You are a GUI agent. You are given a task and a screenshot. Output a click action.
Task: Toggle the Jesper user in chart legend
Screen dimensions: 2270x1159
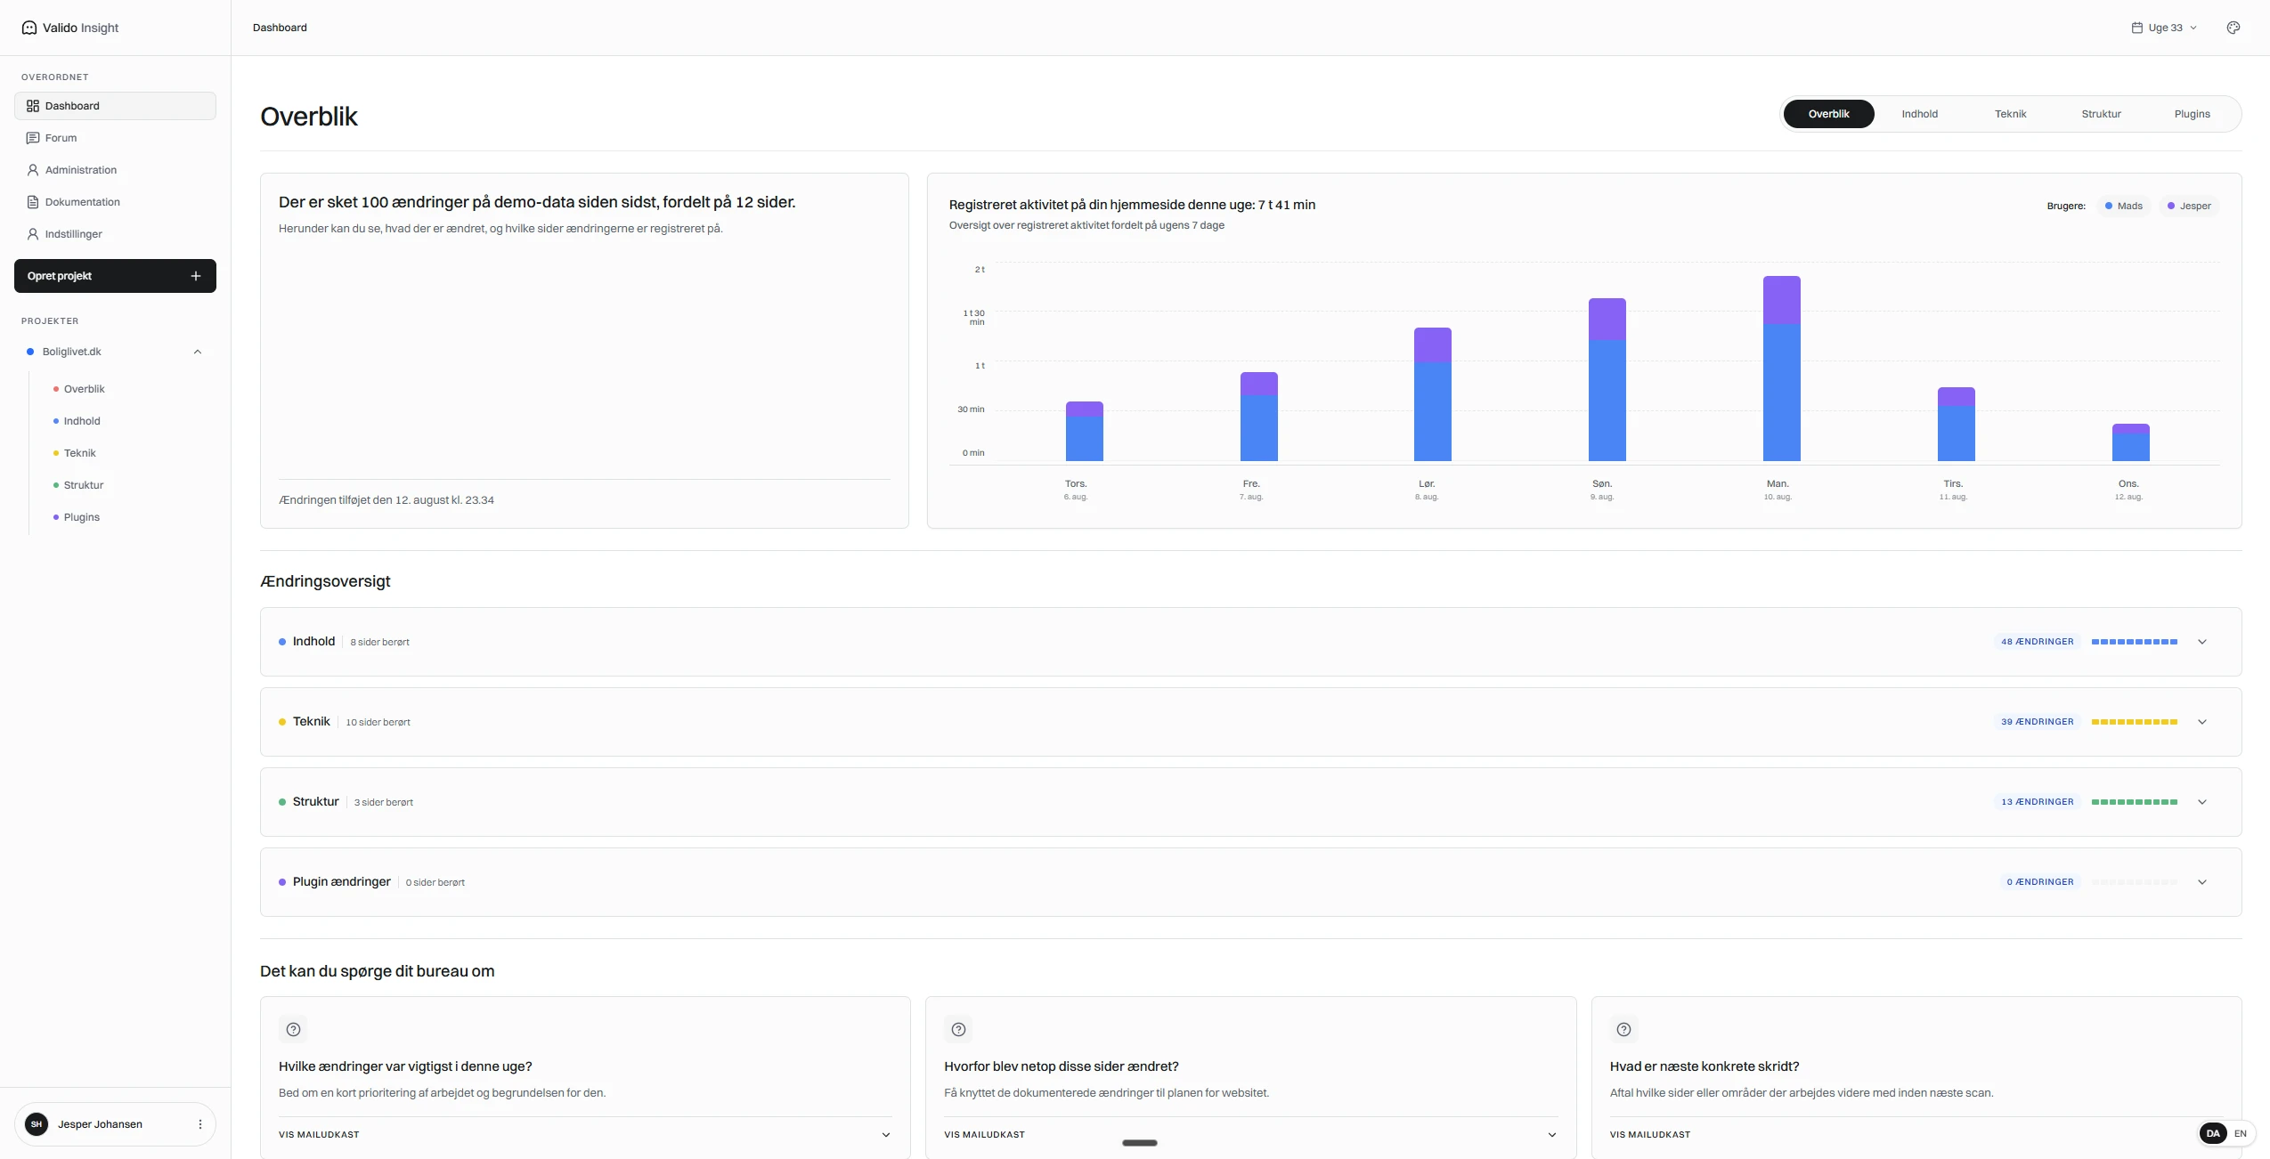coord(2189,206)
